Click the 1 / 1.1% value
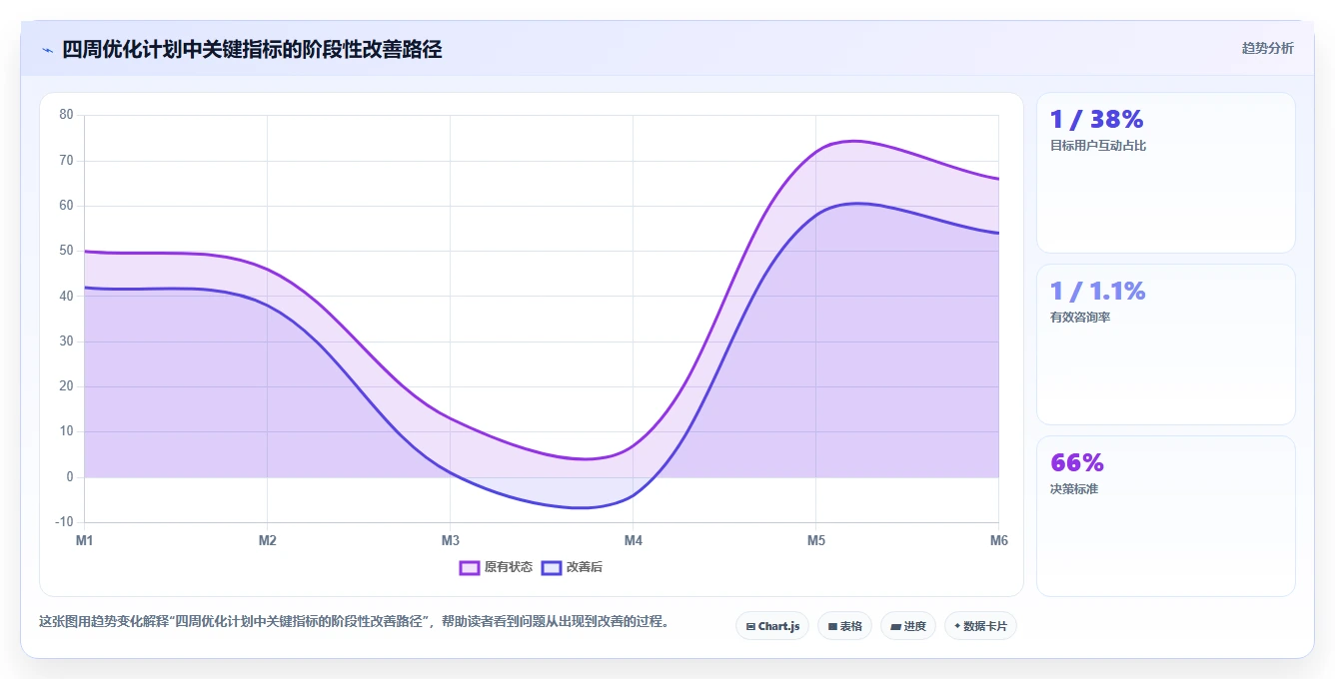The height and width of the screenshot is (679, 1335). (1097, 292)
